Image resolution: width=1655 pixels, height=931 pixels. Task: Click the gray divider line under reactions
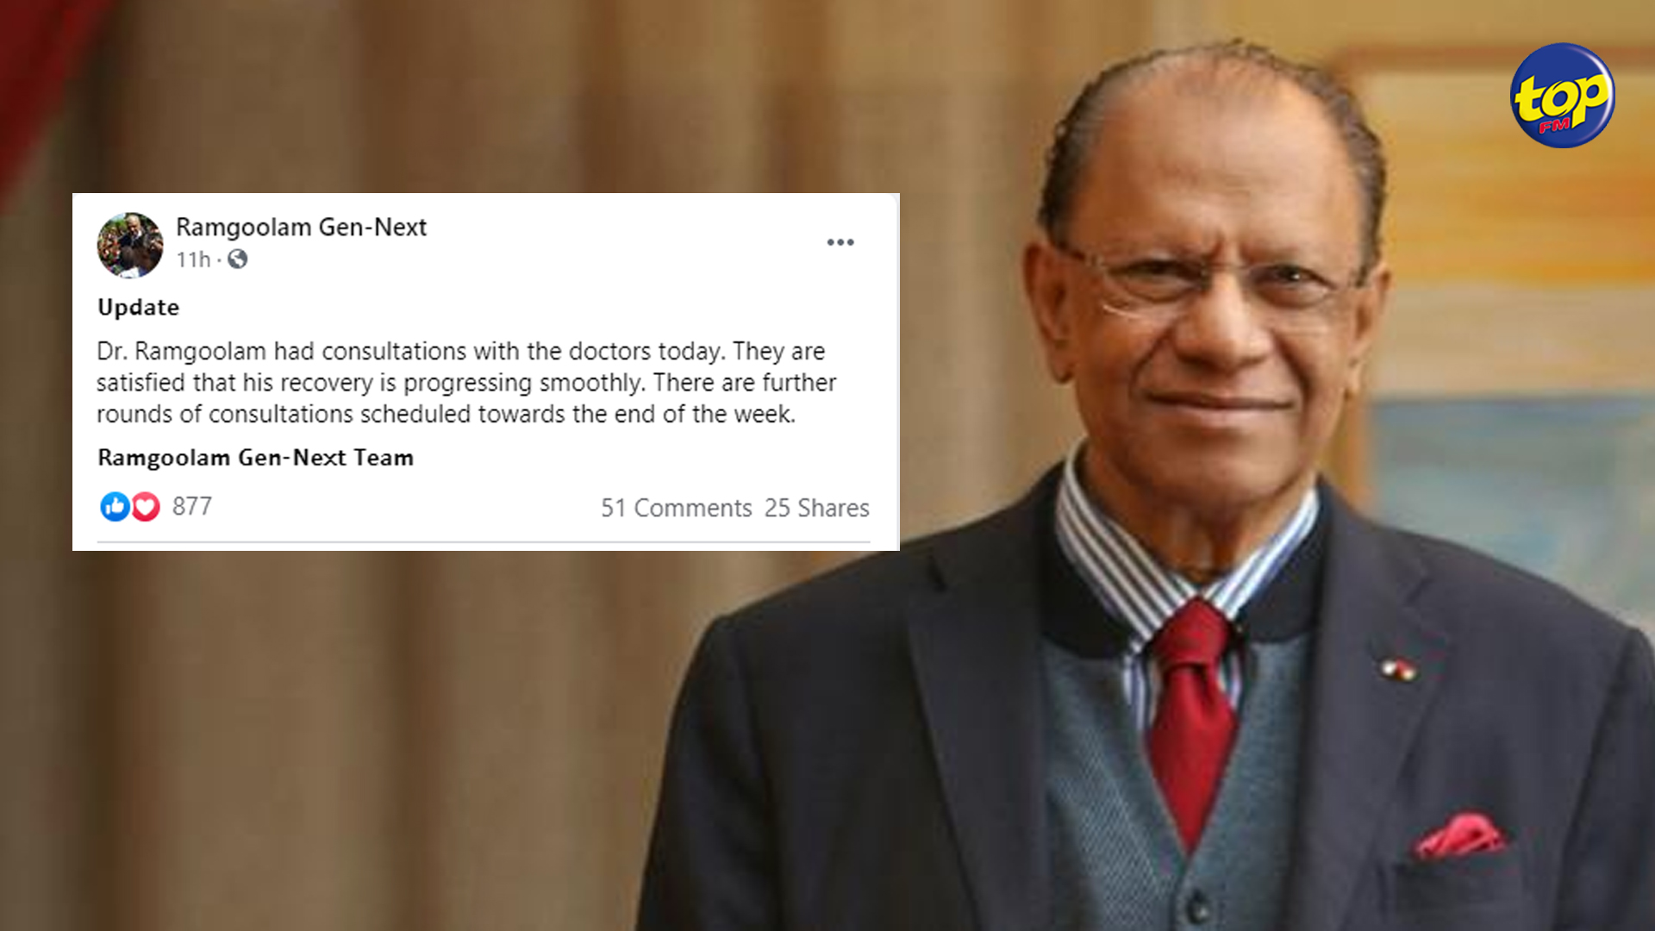[484, 542]
